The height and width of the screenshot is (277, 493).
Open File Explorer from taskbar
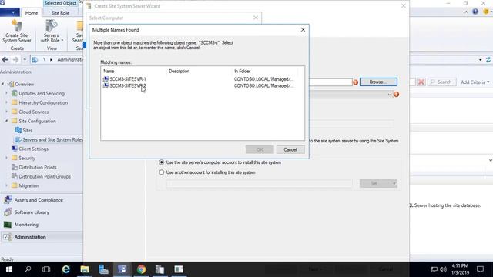[84, 269]
